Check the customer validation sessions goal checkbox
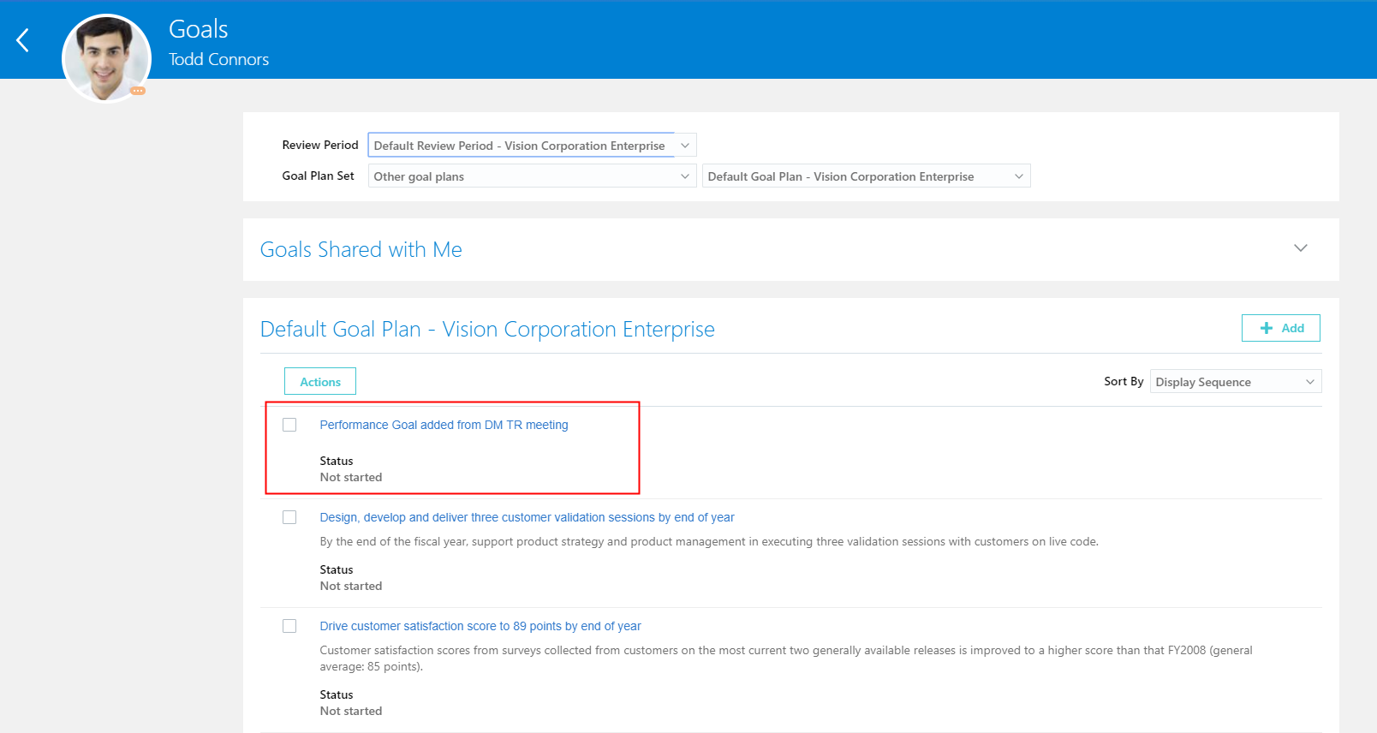The image size is (1377, 733). point(289,517)
